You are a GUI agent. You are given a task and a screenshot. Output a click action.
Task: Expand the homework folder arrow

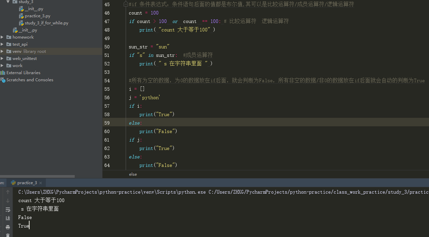[x=2, y=37]
